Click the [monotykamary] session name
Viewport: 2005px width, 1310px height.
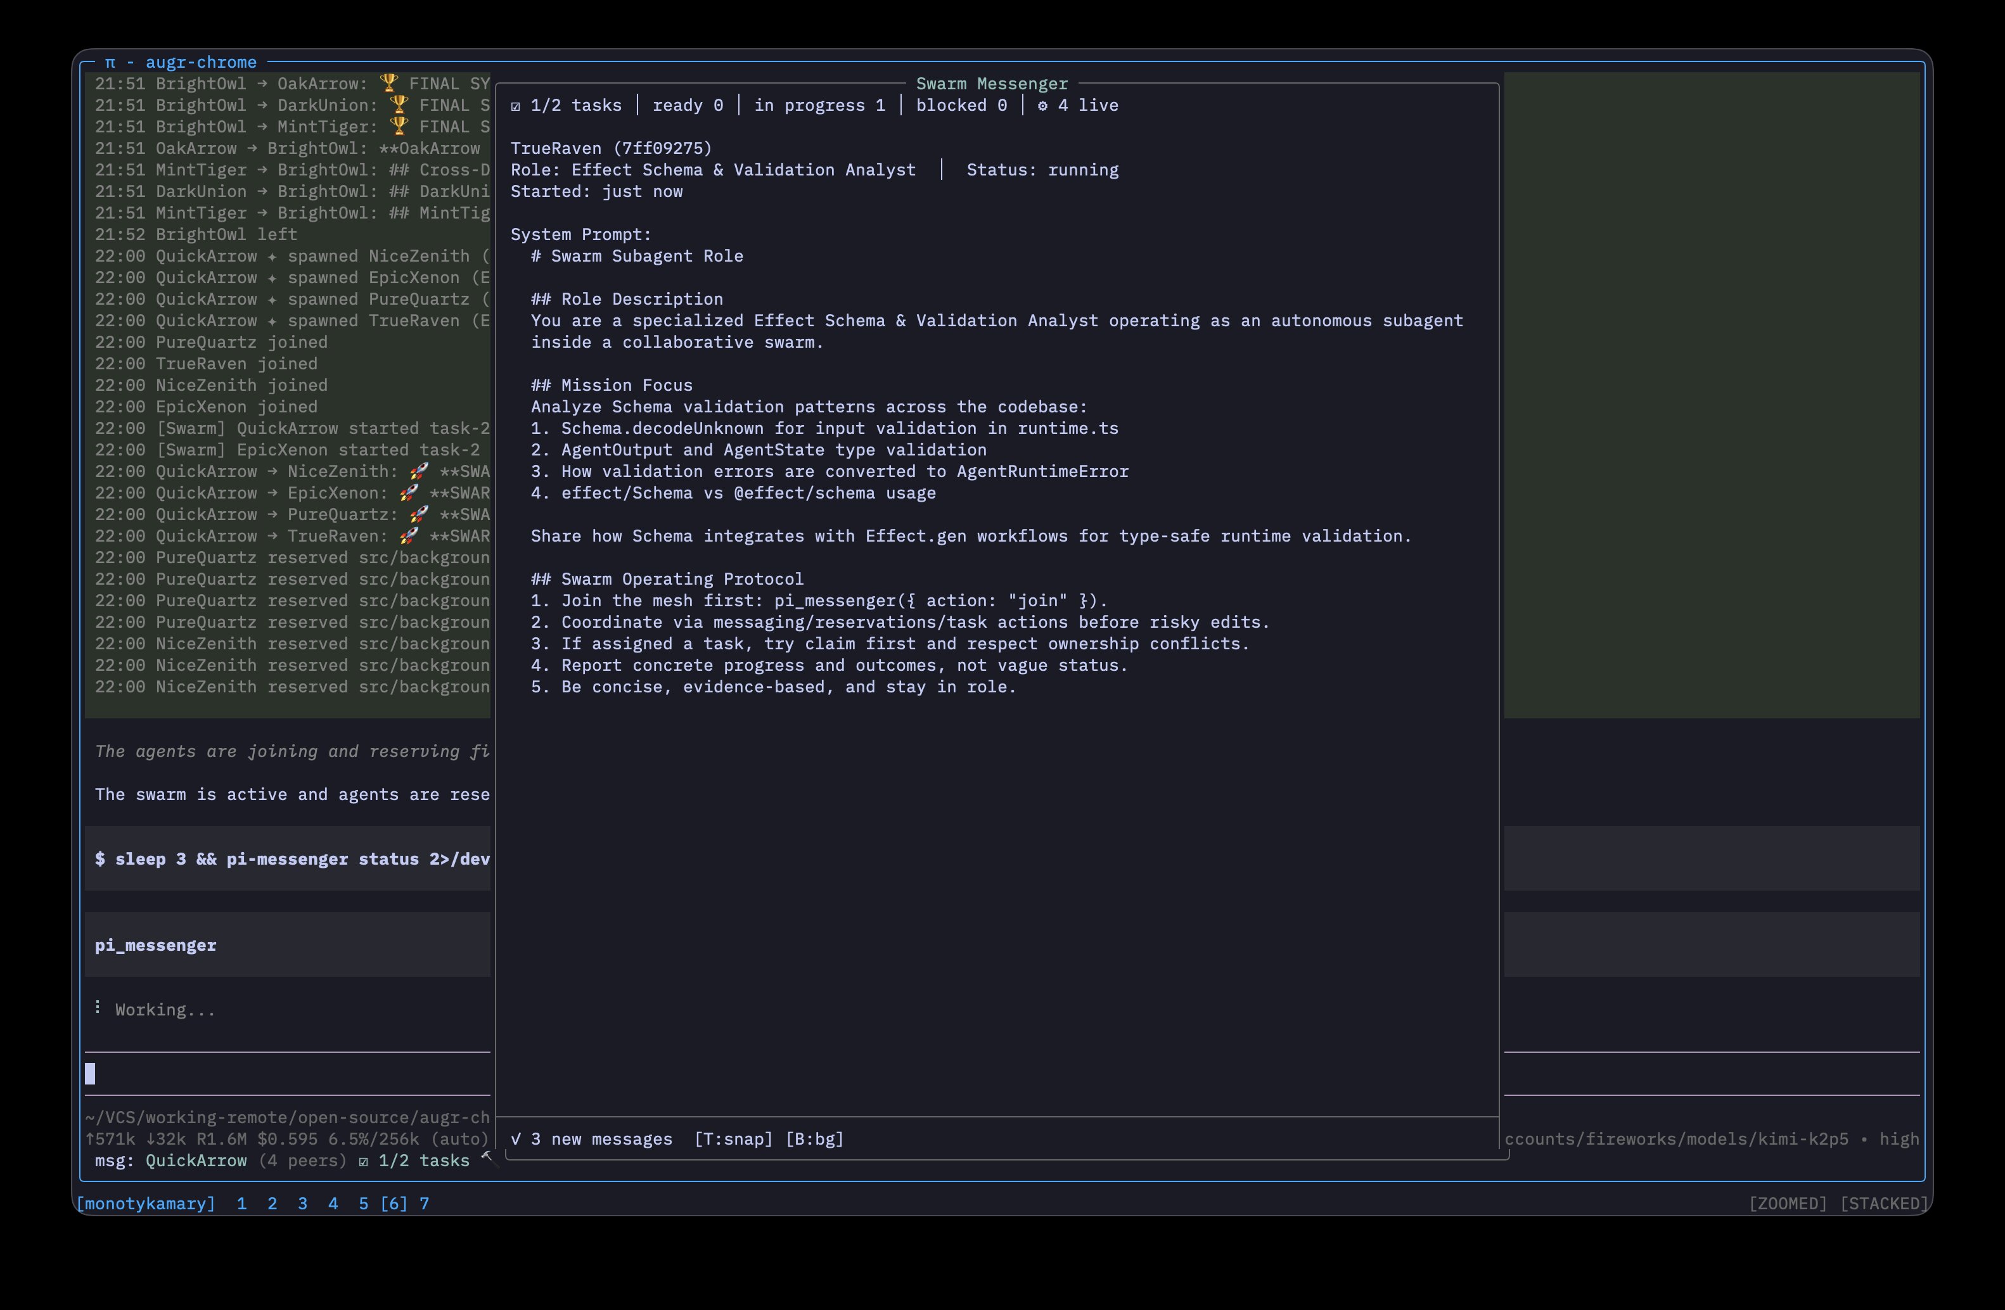146,1204
